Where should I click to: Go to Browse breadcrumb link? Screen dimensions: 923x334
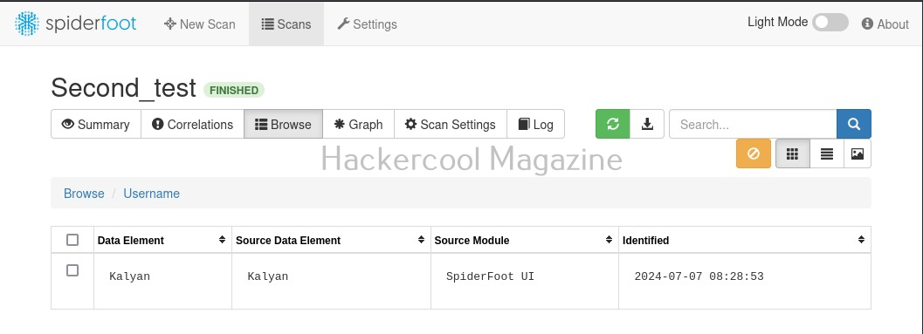coord(84,194)
